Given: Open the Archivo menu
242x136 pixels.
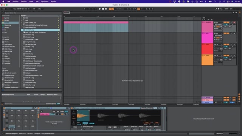Looking at the screenshot, I should (x=15, y=2).
